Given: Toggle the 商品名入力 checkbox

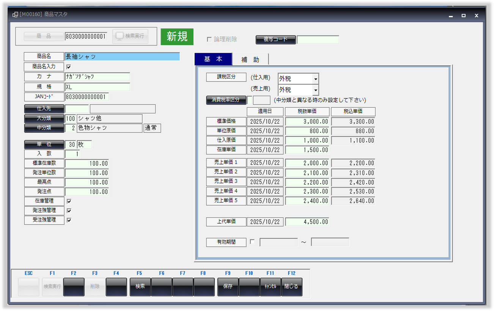Looking at the screenshot, I should click(x=69, y=67).
